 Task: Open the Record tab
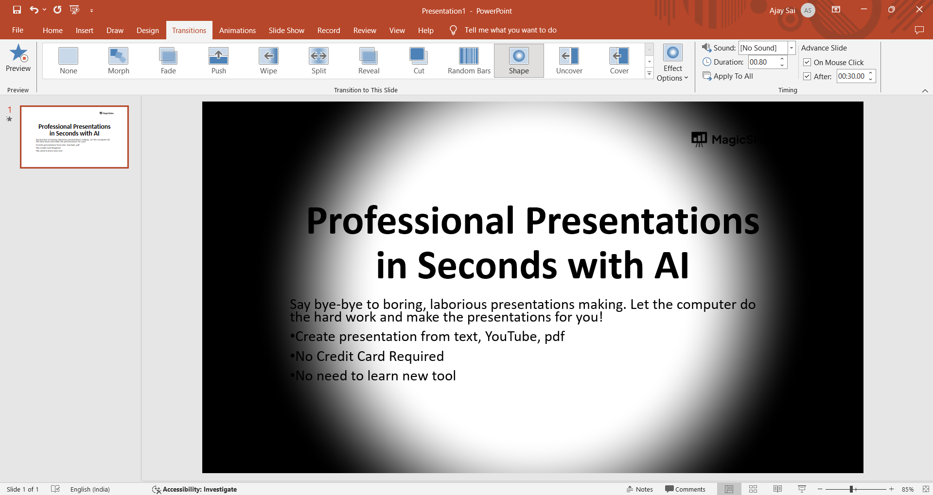point(329,30)
